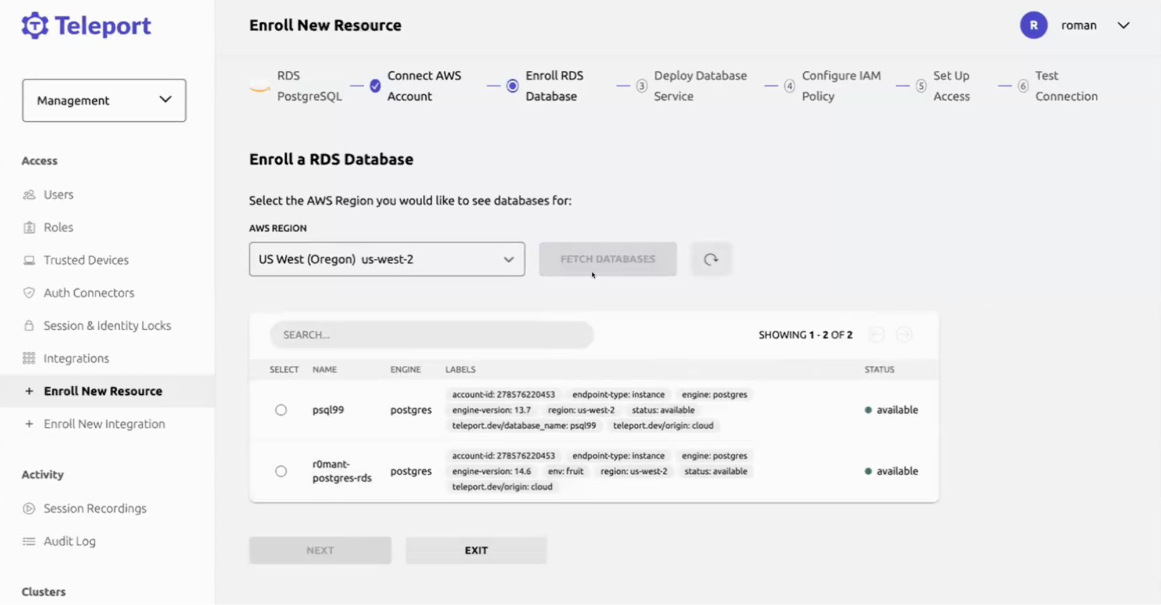Click the Auth Connectors shield icon
Viewport: 1161px width, 605px height.
pyautogui.click(x=29, y=293)
